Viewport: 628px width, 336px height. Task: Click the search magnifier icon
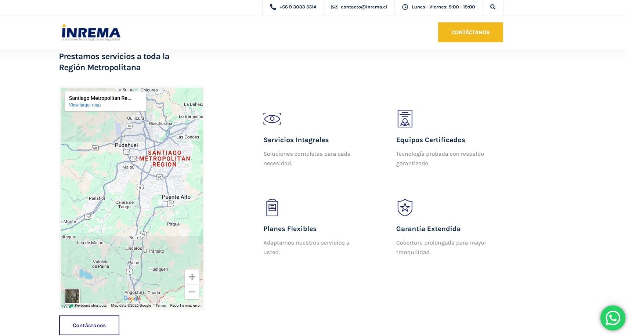tap(492, 7)
